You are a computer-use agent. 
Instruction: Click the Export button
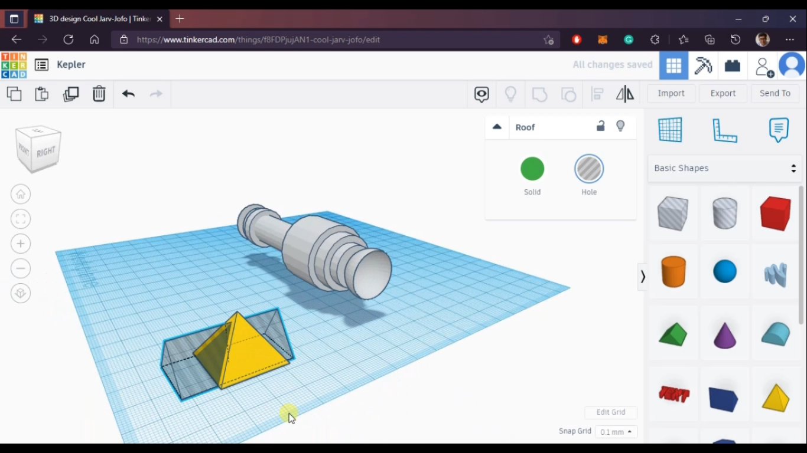click(x=723, y=93)
